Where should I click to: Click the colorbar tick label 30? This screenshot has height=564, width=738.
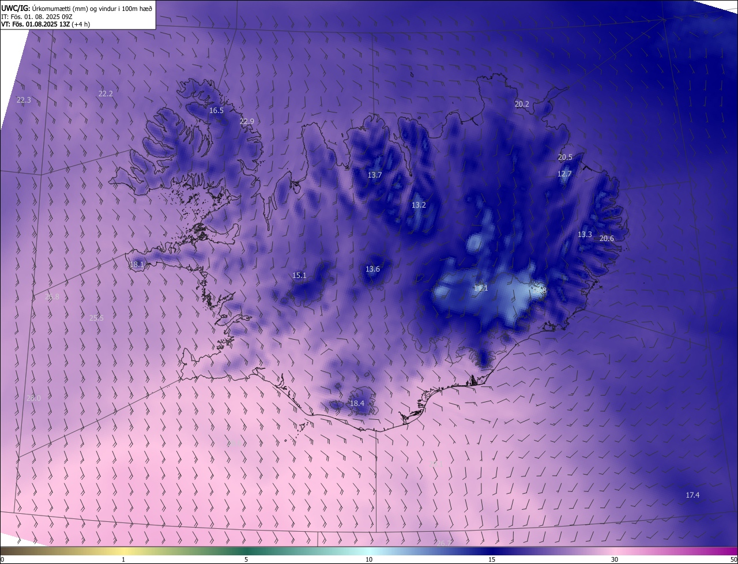tap(615, 559)
